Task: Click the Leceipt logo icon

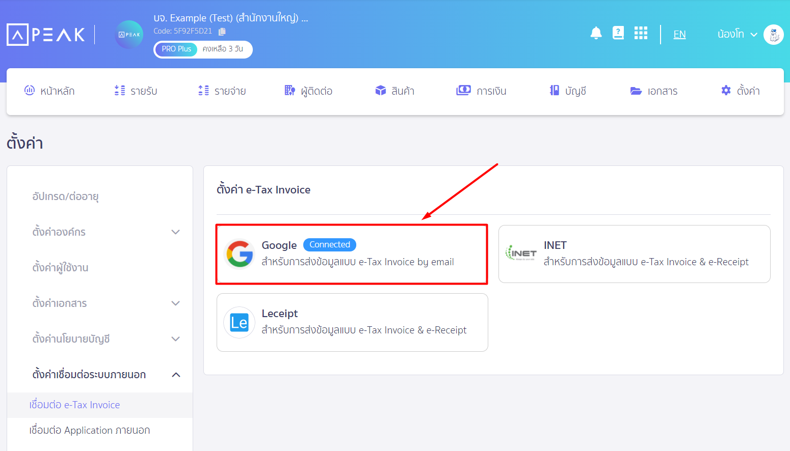Action: tap(239, 322)
